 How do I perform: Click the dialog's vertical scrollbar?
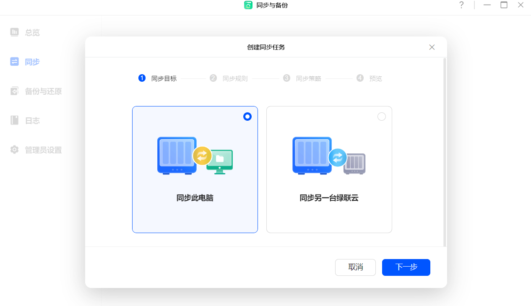pos(445,152)
